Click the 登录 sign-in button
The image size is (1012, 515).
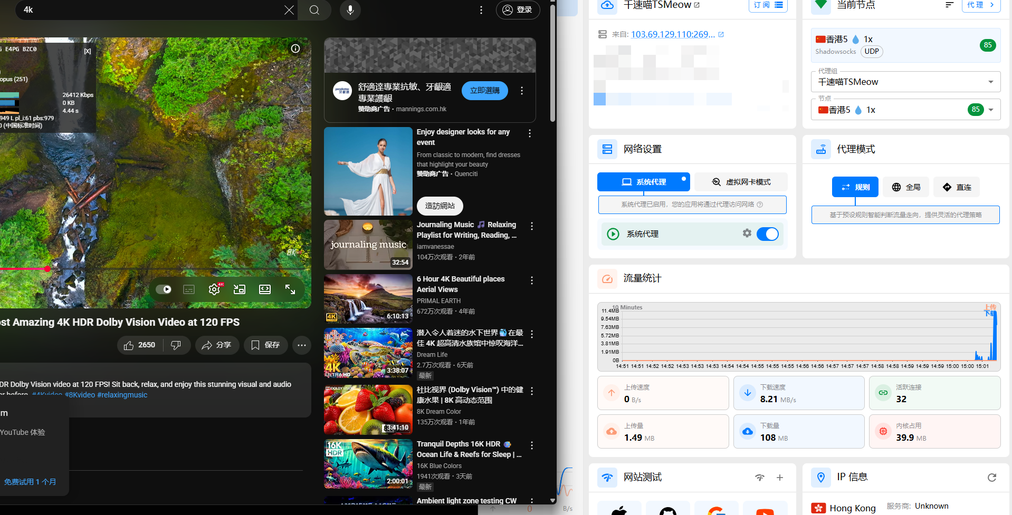click(518, 10)
